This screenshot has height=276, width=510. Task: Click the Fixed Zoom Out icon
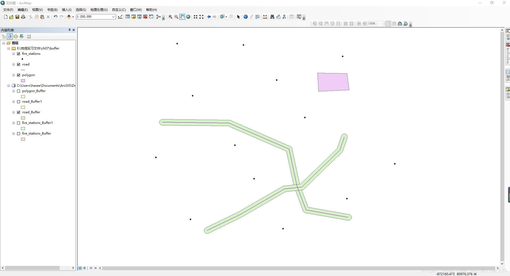201,17
